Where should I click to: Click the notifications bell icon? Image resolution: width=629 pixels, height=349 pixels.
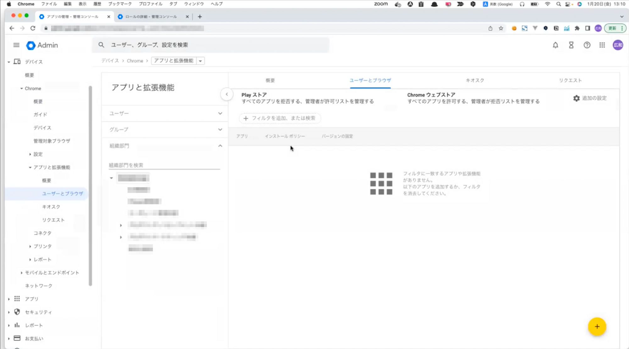pos(555,45)
